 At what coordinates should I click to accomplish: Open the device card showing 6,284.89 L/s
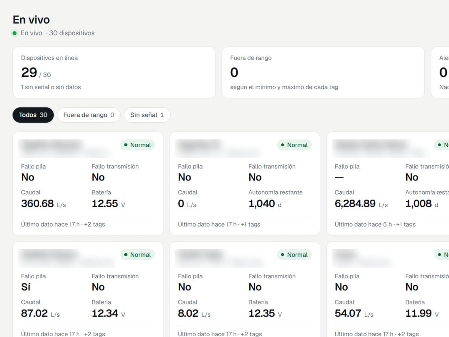pyautogui.click(x=388, y=183)
